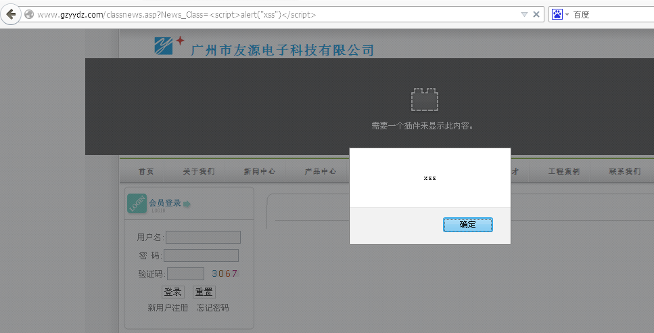Open the 联系我们 navigation item

[x=625, y=171]
